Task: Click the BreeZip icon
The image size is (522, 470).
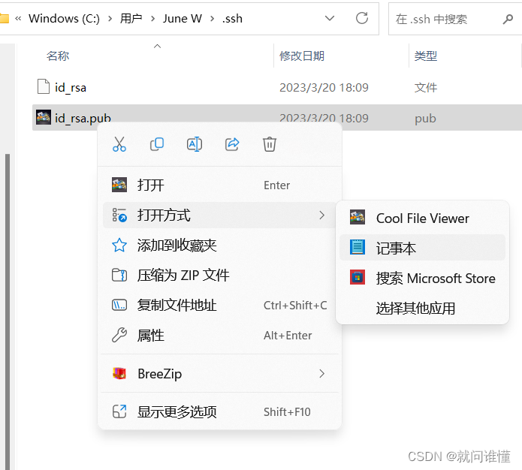Action: 119,373
